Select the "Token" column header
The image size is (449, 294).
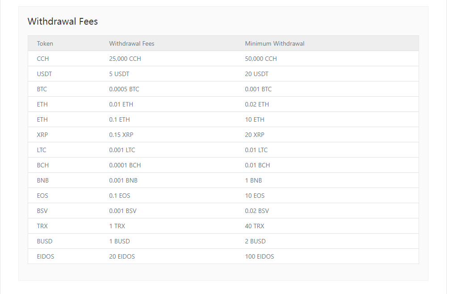pos(45,43)
